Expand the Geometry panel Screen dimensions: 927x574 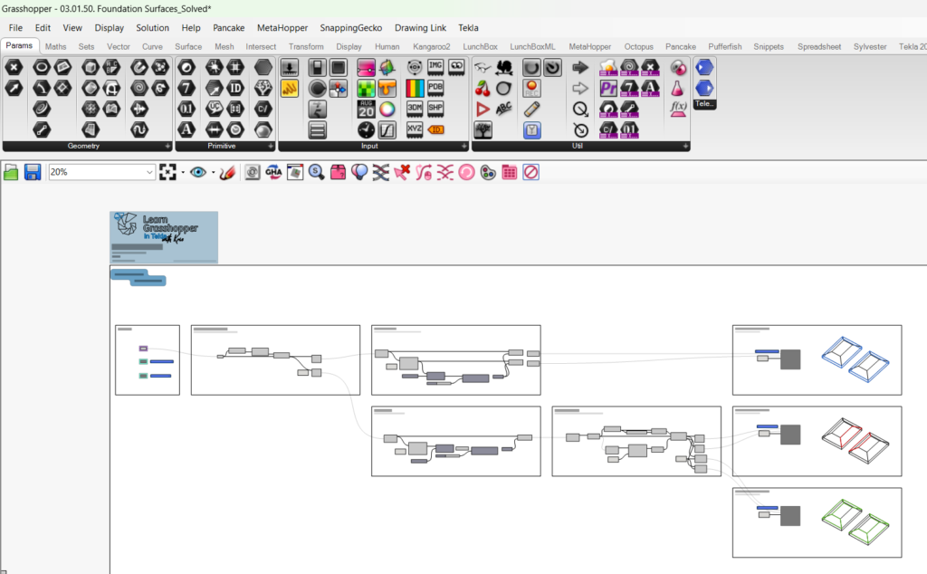coord(167,146)
